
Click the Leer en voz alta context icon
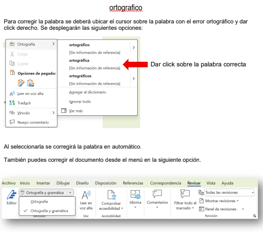pos(12,94)
